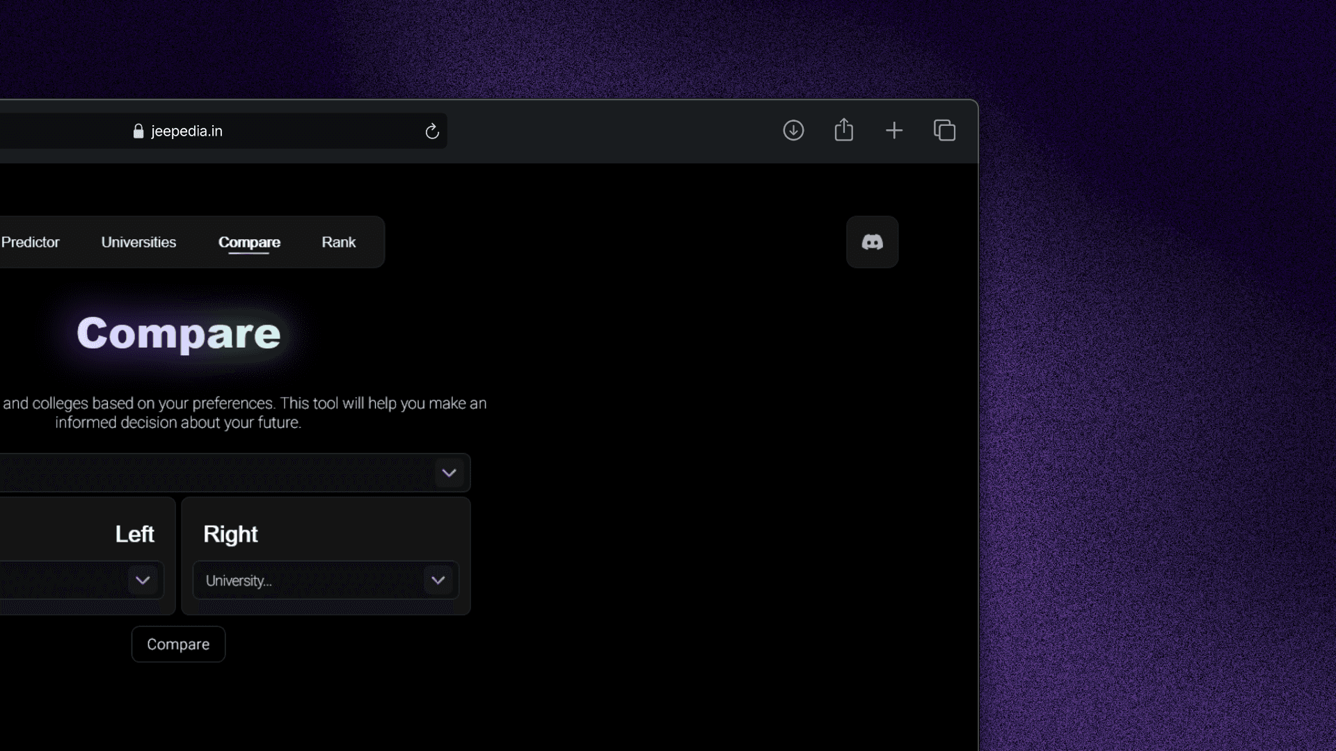The image size is (1336, 751).
Task: Reload the jeepedia.in page
Action: [432, 131]
